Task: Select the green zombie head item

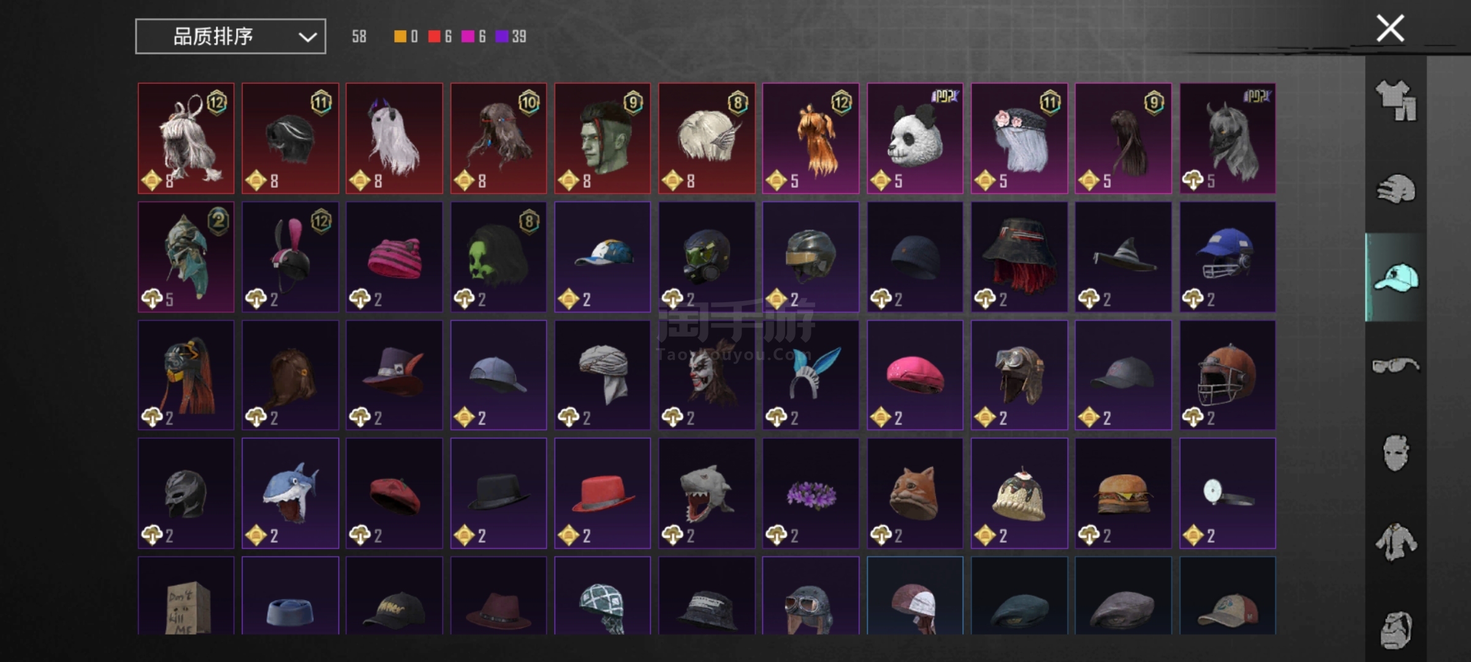Action: (x=602, y=139)
